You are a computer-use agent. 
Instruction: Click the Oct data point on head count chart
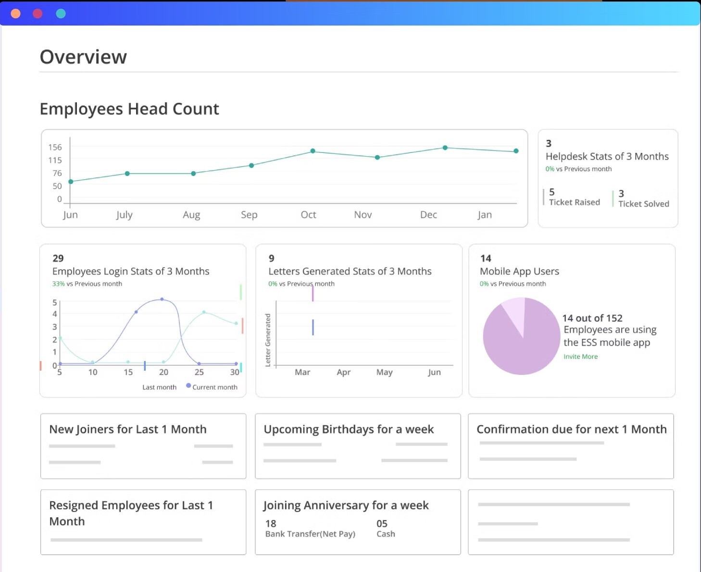[x=313, y=151]
